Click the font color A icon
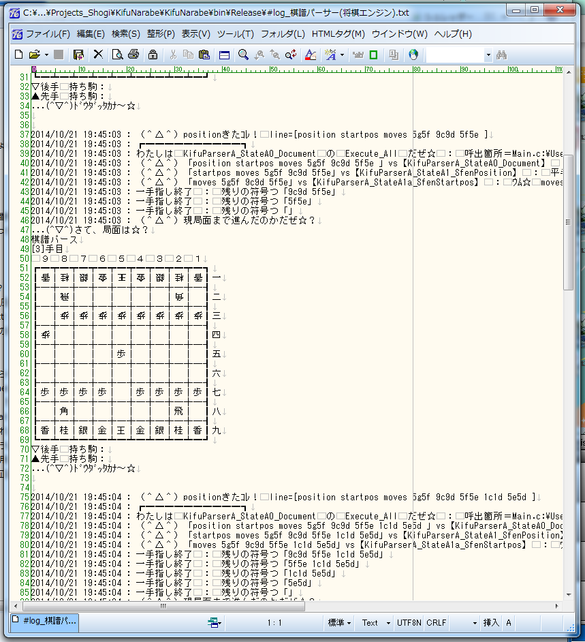The image size is (585, 642). pyautogui.click(x=311, y=55)
